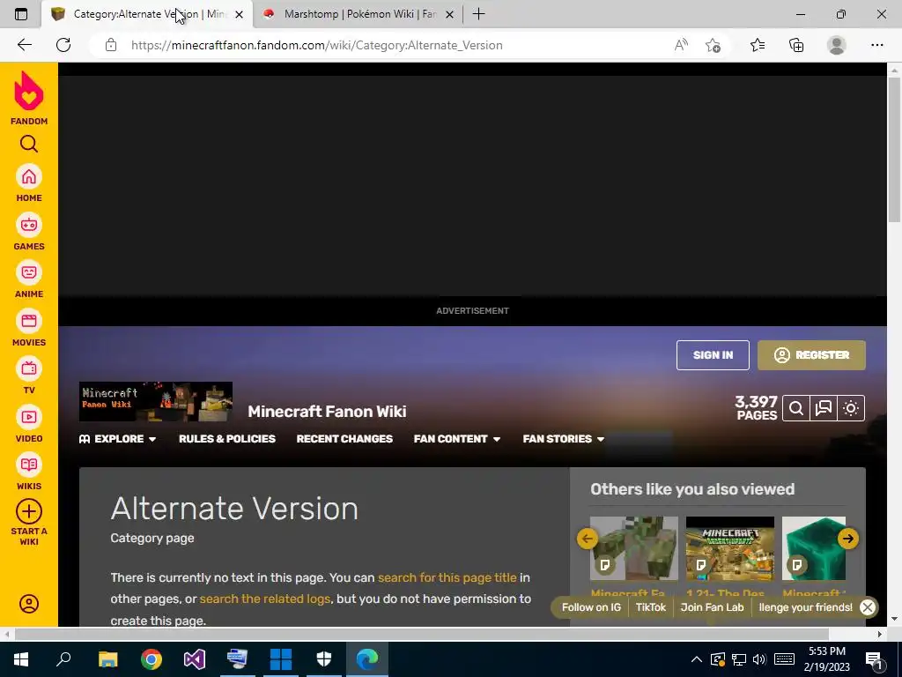Go to Fandom Home icon

point(29,177)
